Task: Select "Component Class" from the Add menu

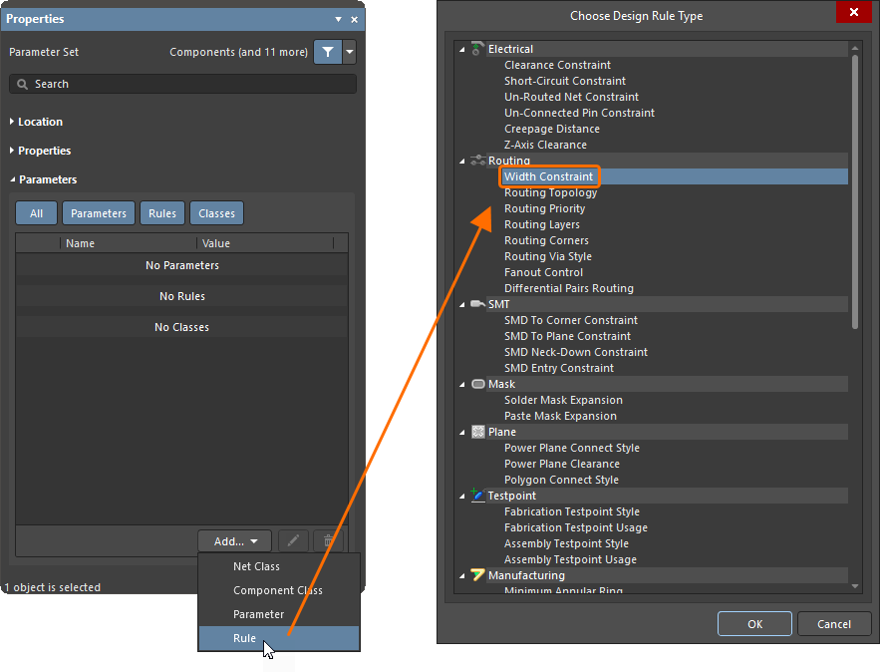Action: click(x=279, y=590)
